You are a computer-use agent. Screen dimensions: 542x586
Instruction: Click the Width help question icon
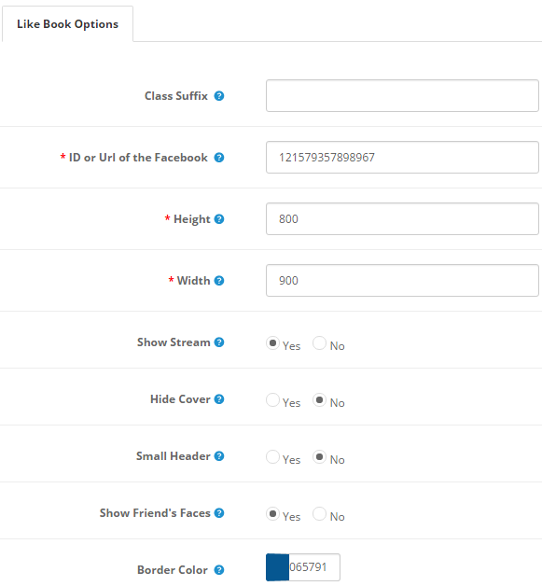[x=219, y=281]
